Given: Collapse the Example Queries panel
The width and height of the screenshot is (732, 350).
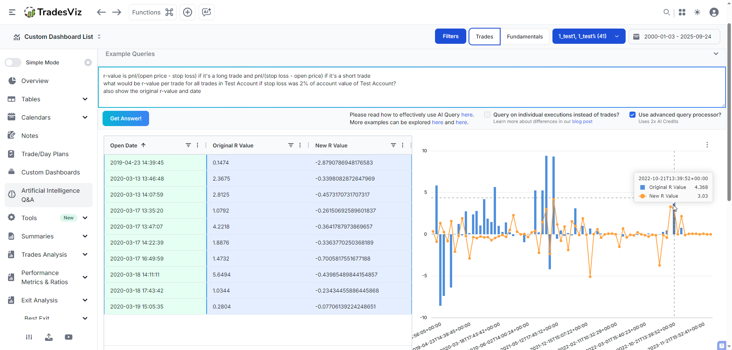Looking at the screenshot, I should coord(716,54).
